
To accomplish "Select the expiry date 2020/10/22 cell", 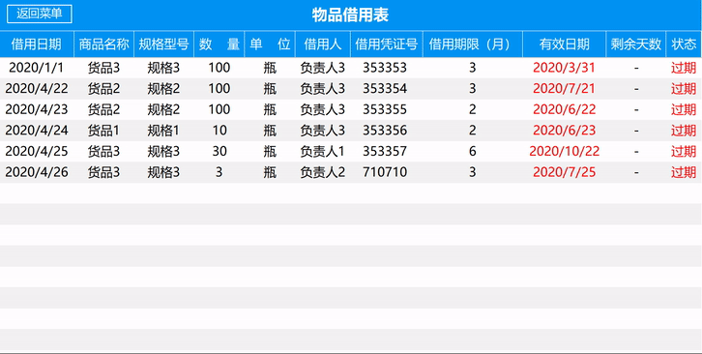I will 564,151.
